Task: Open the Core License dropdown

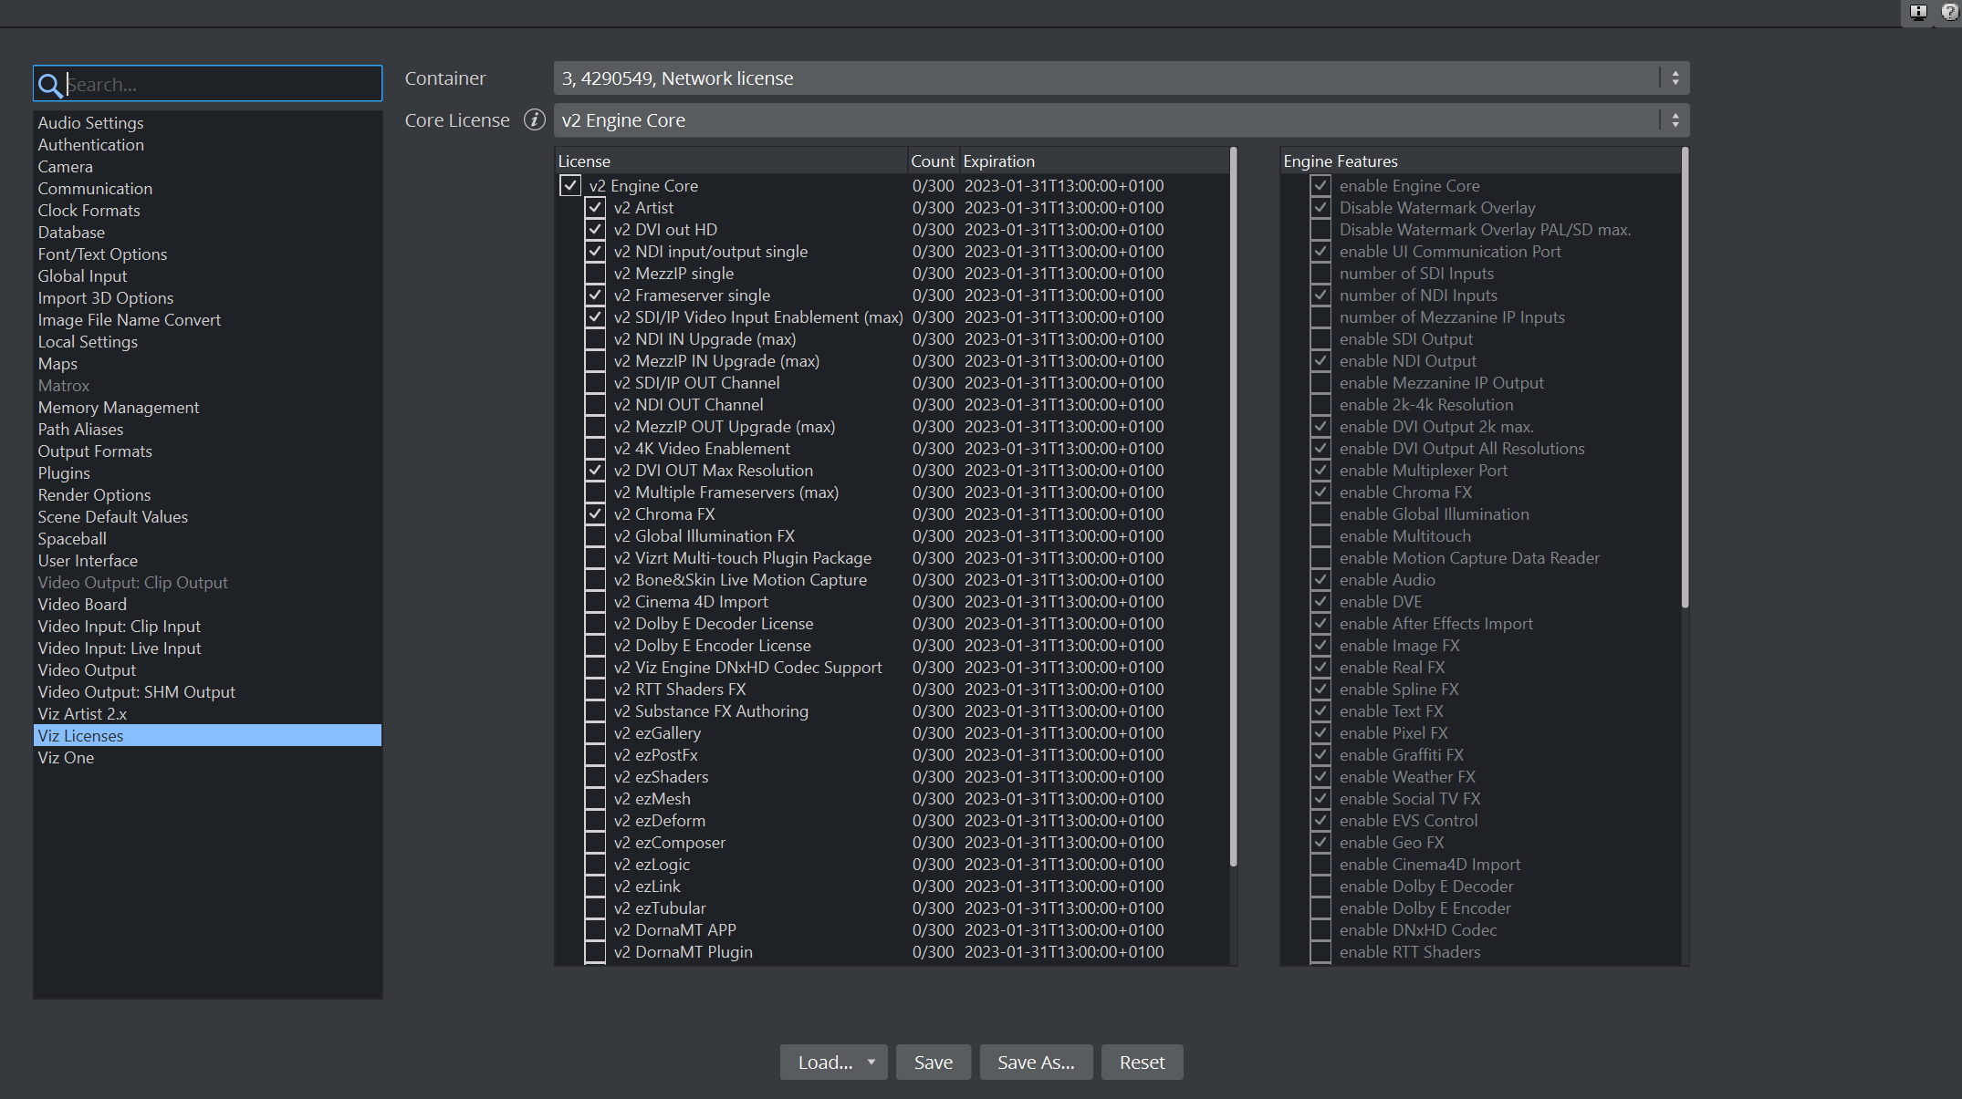Action: click(x=1122, y=120)
